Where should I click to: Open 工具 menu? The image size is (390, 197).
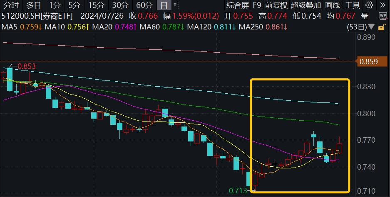coord(353,5)
